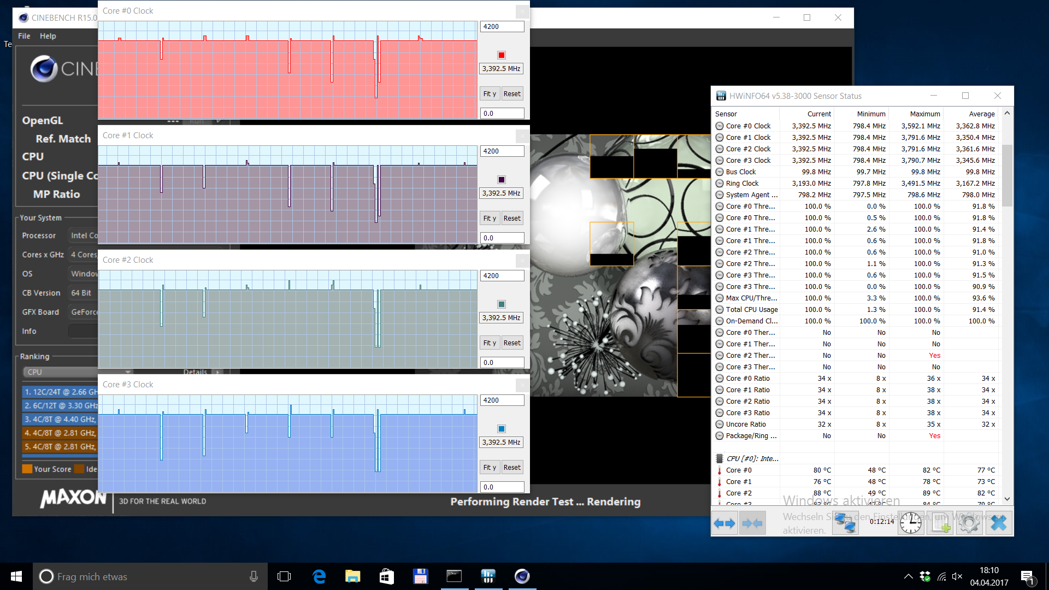1049x590 pixels.
Task: Edit Core #1 graph minimum value 0.0
Action: (x=502, y=238)
